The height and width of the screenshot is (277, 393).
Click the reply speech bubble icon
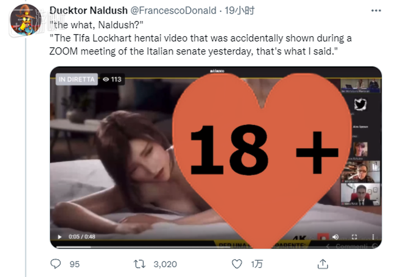(x=56, y=264)
